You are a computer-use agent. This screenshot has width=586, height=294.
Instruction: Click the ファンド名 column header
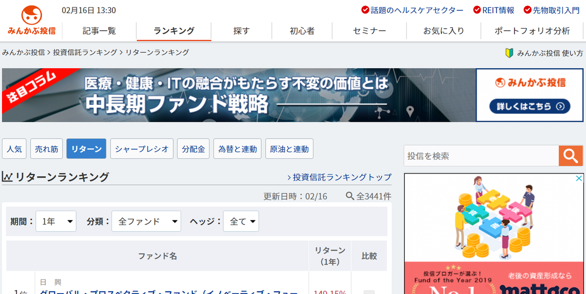pos(157,256)
